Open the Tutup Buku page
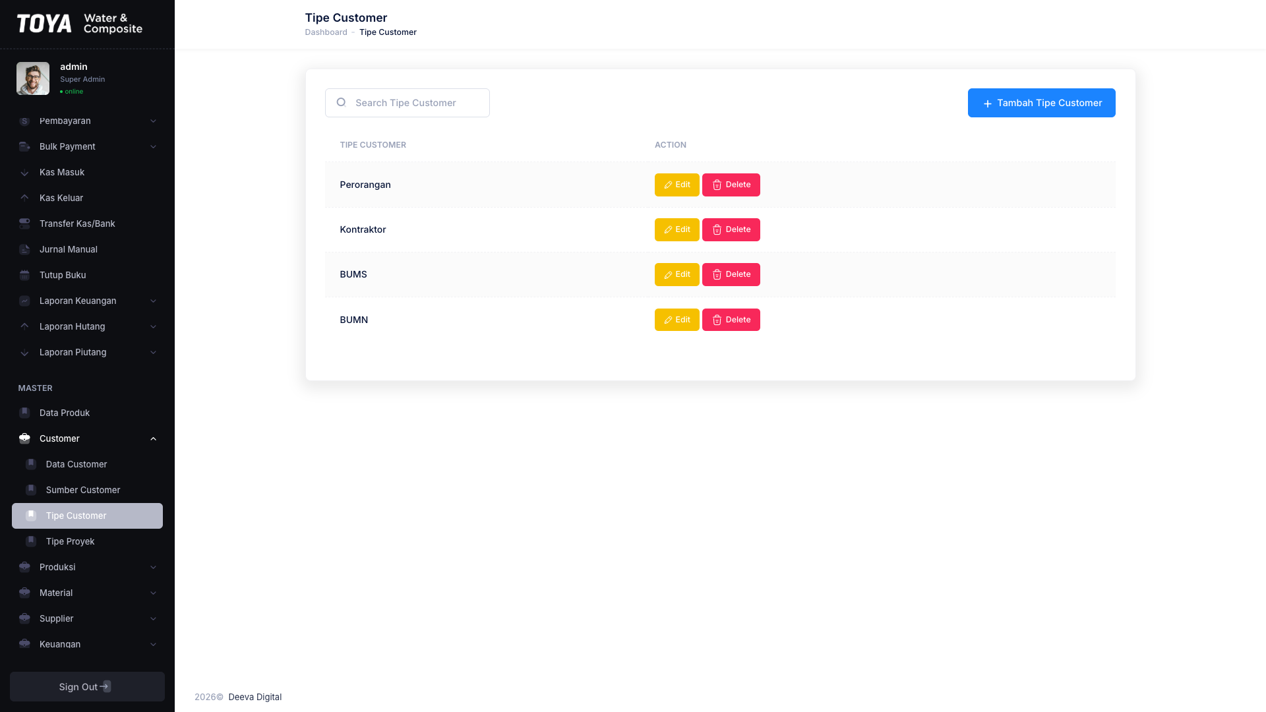Screen dimensions: 1266x712 coord(87,275)
